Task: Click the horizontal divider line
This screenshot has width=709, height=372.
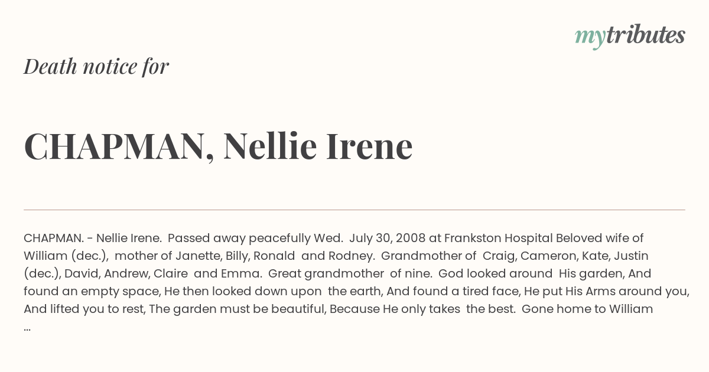Action: 354,210
